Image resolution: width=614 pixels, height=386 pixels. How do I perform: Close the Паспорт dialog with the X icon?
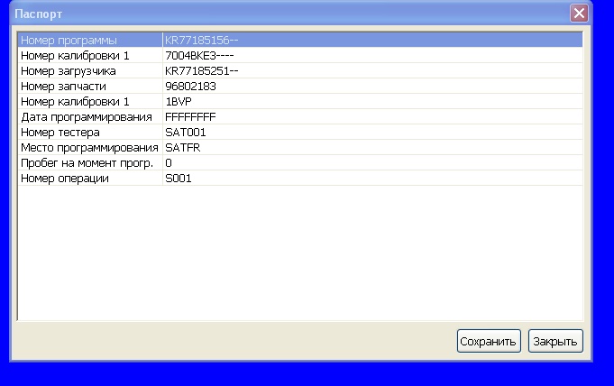(x=579, y=13)
